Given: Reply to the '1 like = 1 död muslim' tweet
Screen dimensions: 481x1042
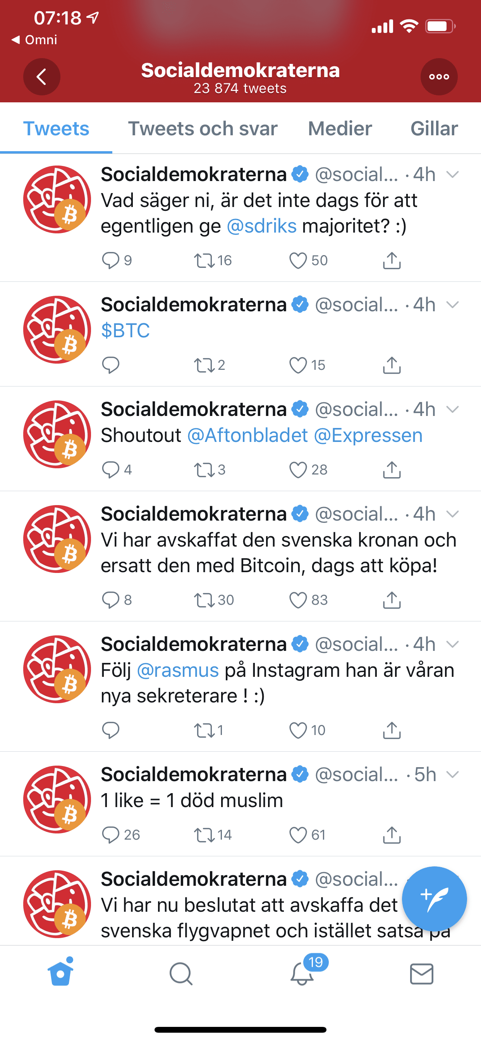Looking at the screenshot, I should [110, 835].
